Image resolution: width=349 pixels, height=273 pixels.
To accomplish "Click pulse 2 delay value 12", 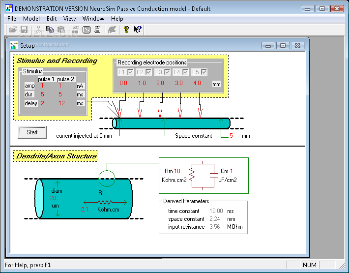I will 61,103.
